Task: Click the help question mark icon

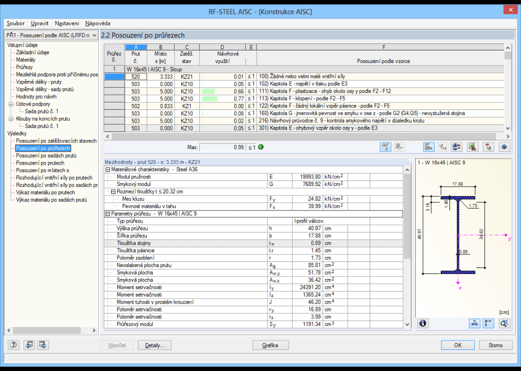Action: click(14, 345)
